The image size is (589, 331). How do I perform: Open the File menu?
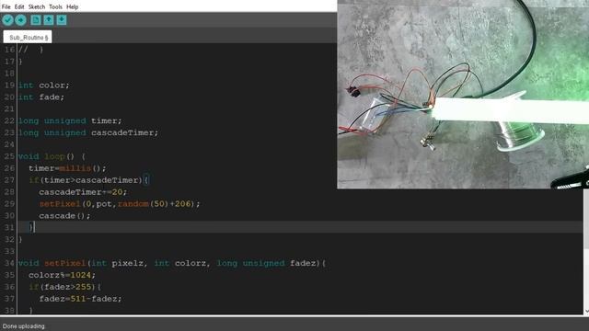click(x=6, y=6)
